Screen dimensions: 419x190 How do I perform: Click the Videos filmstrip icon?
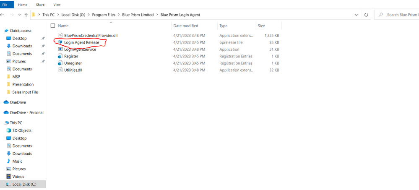[x=8, y=177]
